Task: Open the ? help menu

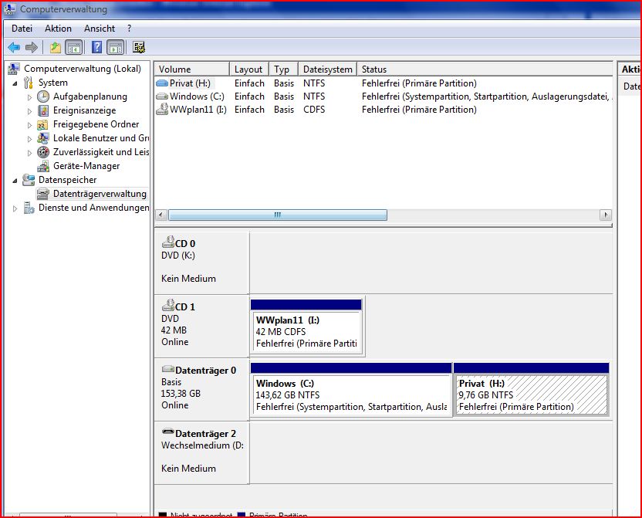Action: (x=130, y=29)
